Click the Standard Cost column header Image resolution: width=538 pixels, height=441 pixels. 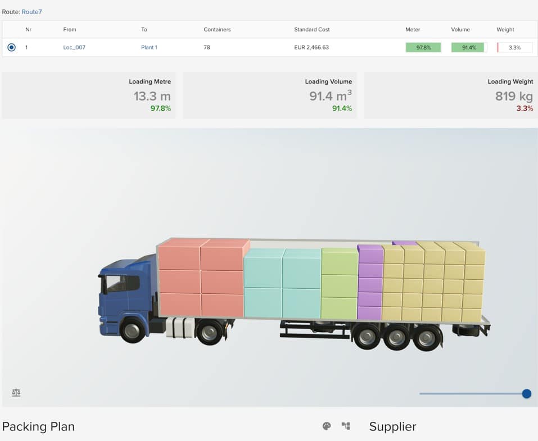click(311, 29)
